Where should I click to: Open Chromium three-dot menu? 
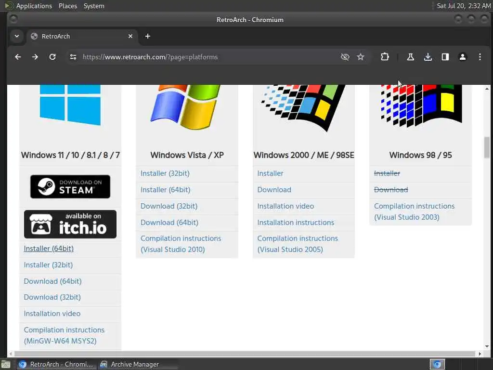click(x=480, y=57)
